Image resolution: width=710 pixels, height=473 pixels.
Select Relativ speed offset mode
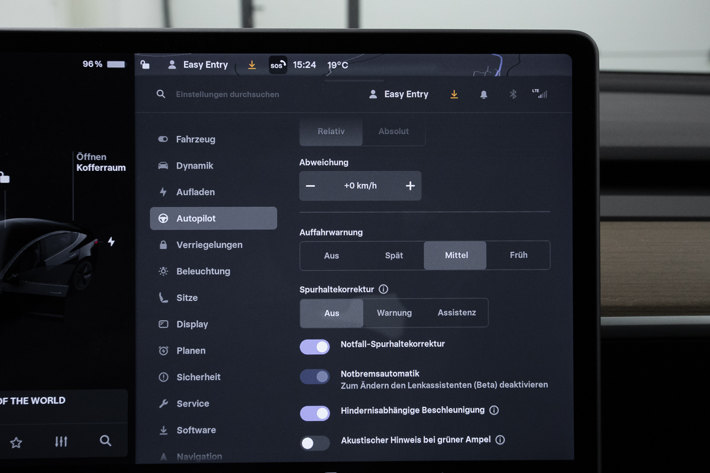[x=331, y=131]
